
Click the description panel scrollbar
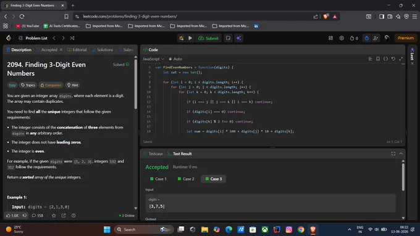pos(135,84)
